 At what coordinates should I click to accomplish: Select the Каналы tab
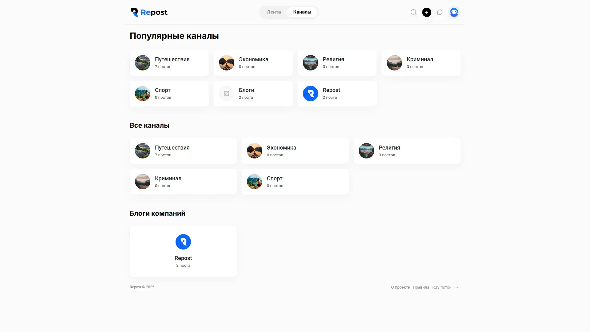tap(302, 12)
